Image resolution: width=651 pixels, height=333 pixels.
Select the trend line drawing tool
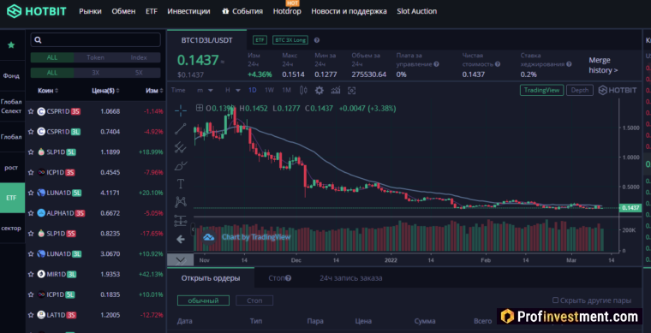[180, 129]
